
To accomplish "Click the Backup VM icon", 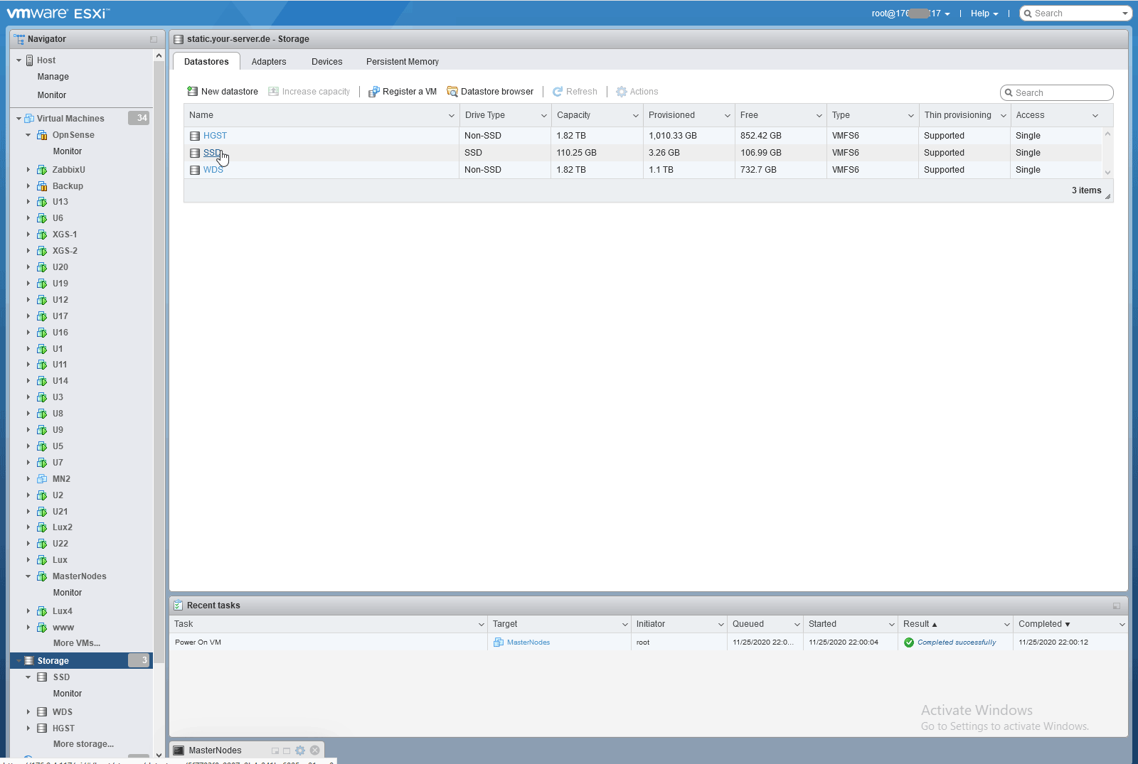I will point(42,186).
